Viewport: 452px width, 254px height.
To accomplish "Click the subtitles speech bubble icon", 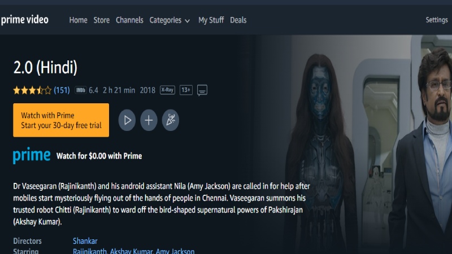I will [x=202, y=90].
